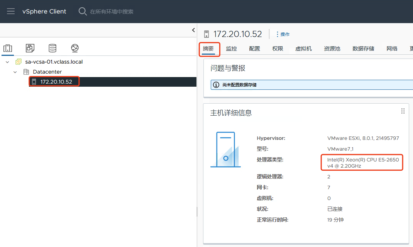Click the host illustration in details card
The width and height of the screenshot is (413, 247).
226,150
